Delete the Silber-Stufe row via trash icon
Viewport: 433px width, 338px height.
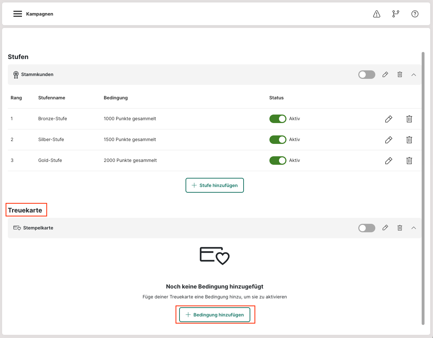pyautogui.click(x=409, y=140)
